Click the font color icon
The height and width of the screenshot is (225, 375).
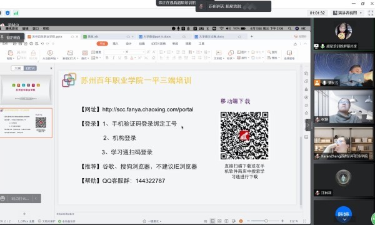131,58
